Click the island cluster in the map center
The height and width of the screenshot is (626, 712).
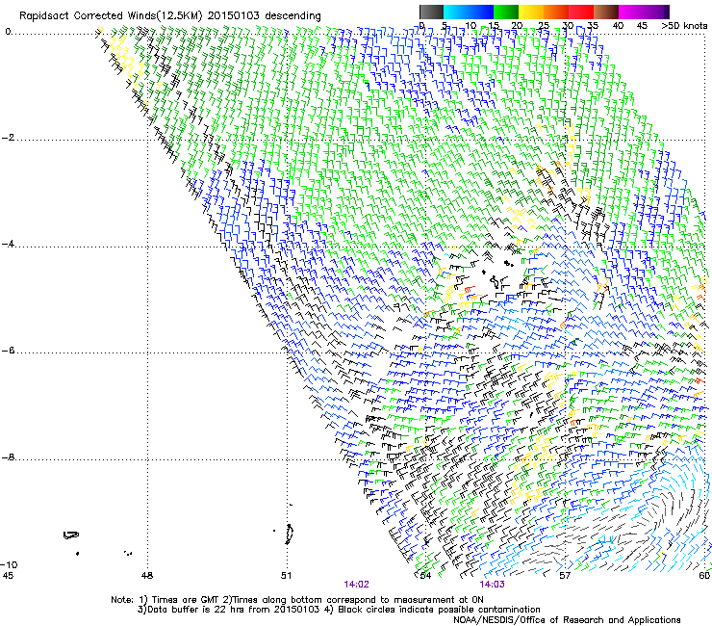tap(496, 275)
